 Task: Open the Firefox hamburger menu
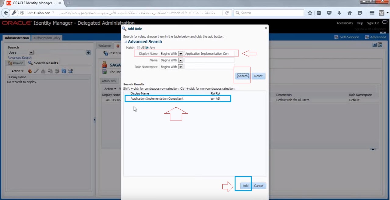click(372, 13)
